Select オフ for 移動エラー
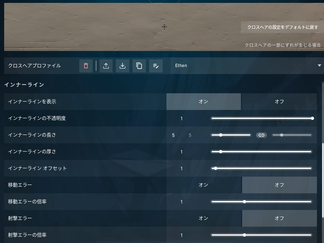The width and height of the screenshot is (324, 243). (x=279, y=185)
